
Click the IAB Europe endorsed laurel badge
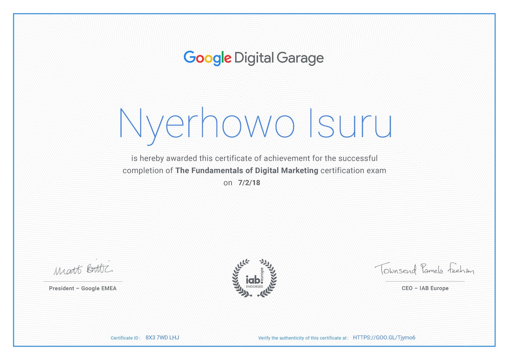[254, 278]
